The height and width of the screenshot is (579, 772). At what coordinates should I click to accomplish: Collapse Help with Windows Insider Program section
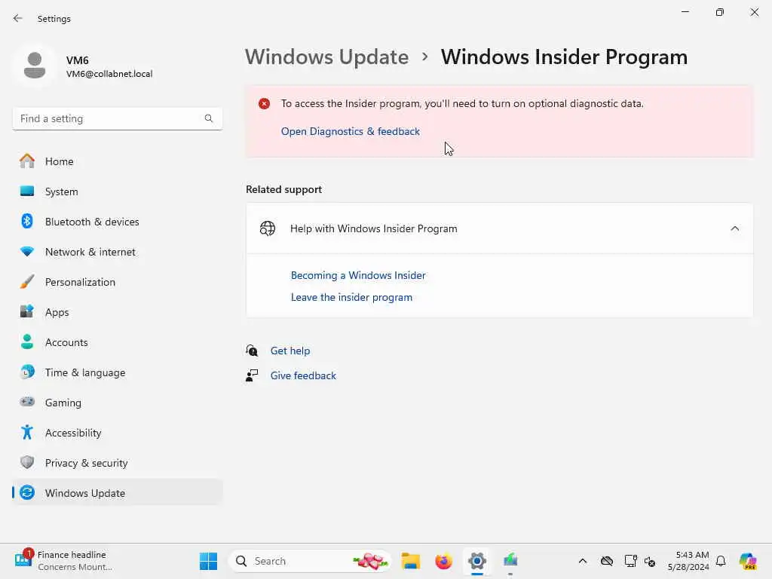coord(734,228)
